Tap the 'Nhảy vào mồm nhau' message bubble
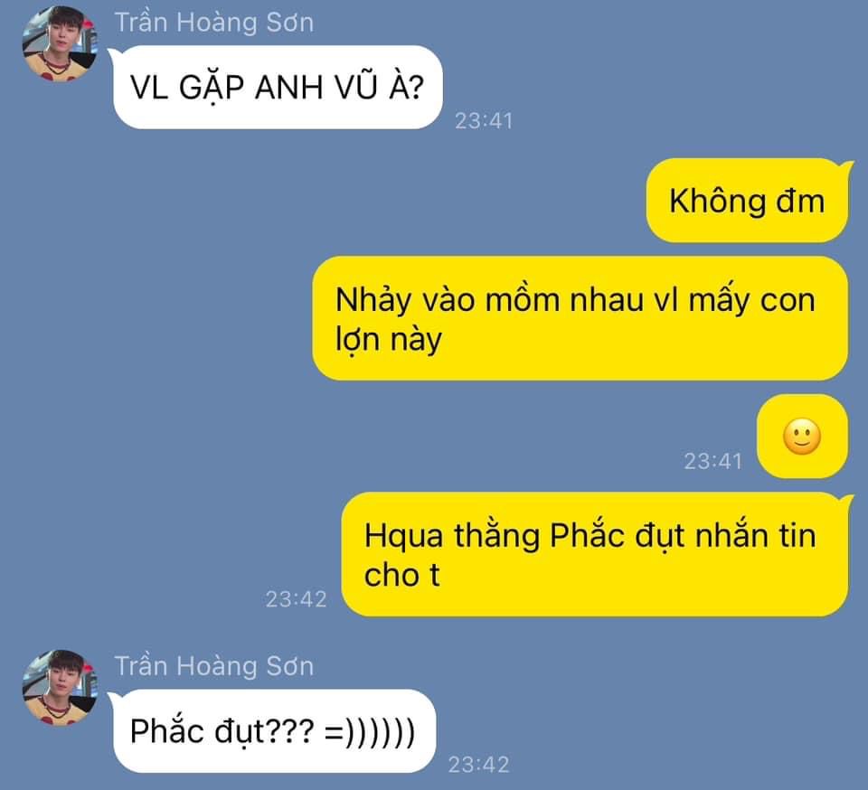The width and height of the screenshot is (868, 790). tap(580, 318)
